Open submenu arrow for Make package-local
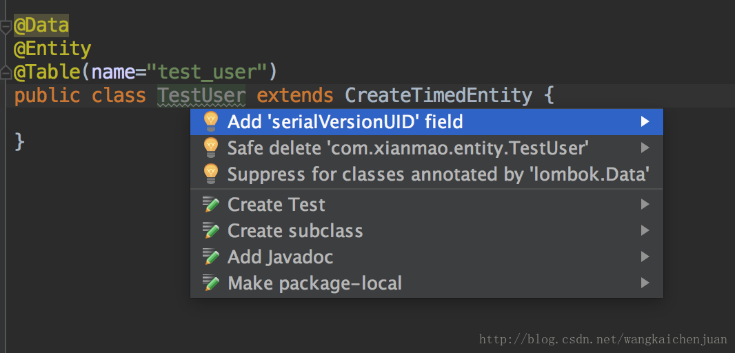Screen dimensions: 735x353 click(645, 283)
